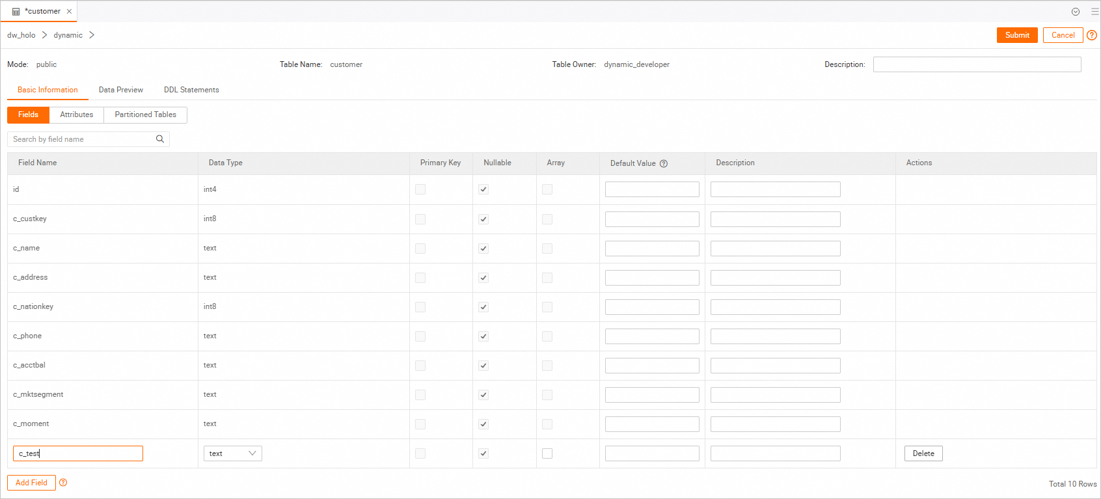The height and width of the screenshot is (499, 1101).
Task: Focus the table Description input field
Action: (977, 64)
